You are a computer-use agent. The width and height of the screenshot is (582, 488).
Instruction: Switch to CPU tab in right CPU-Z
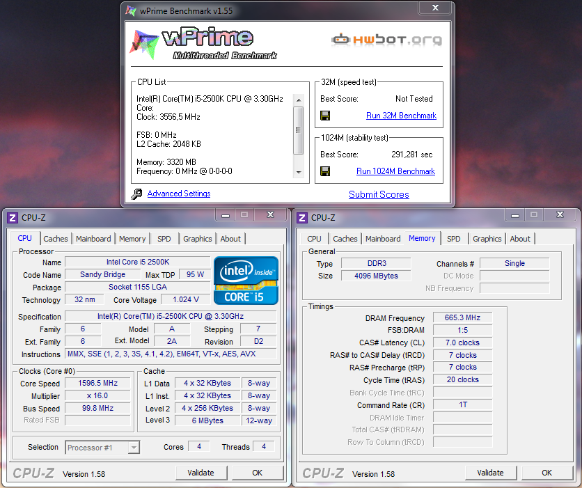pyautogui.click(x=314, y=239)
